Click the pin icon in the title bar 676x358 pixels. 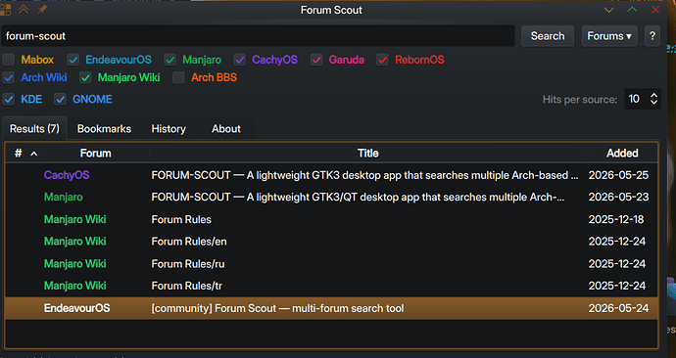pyautogui.click(x=42, y=10)
